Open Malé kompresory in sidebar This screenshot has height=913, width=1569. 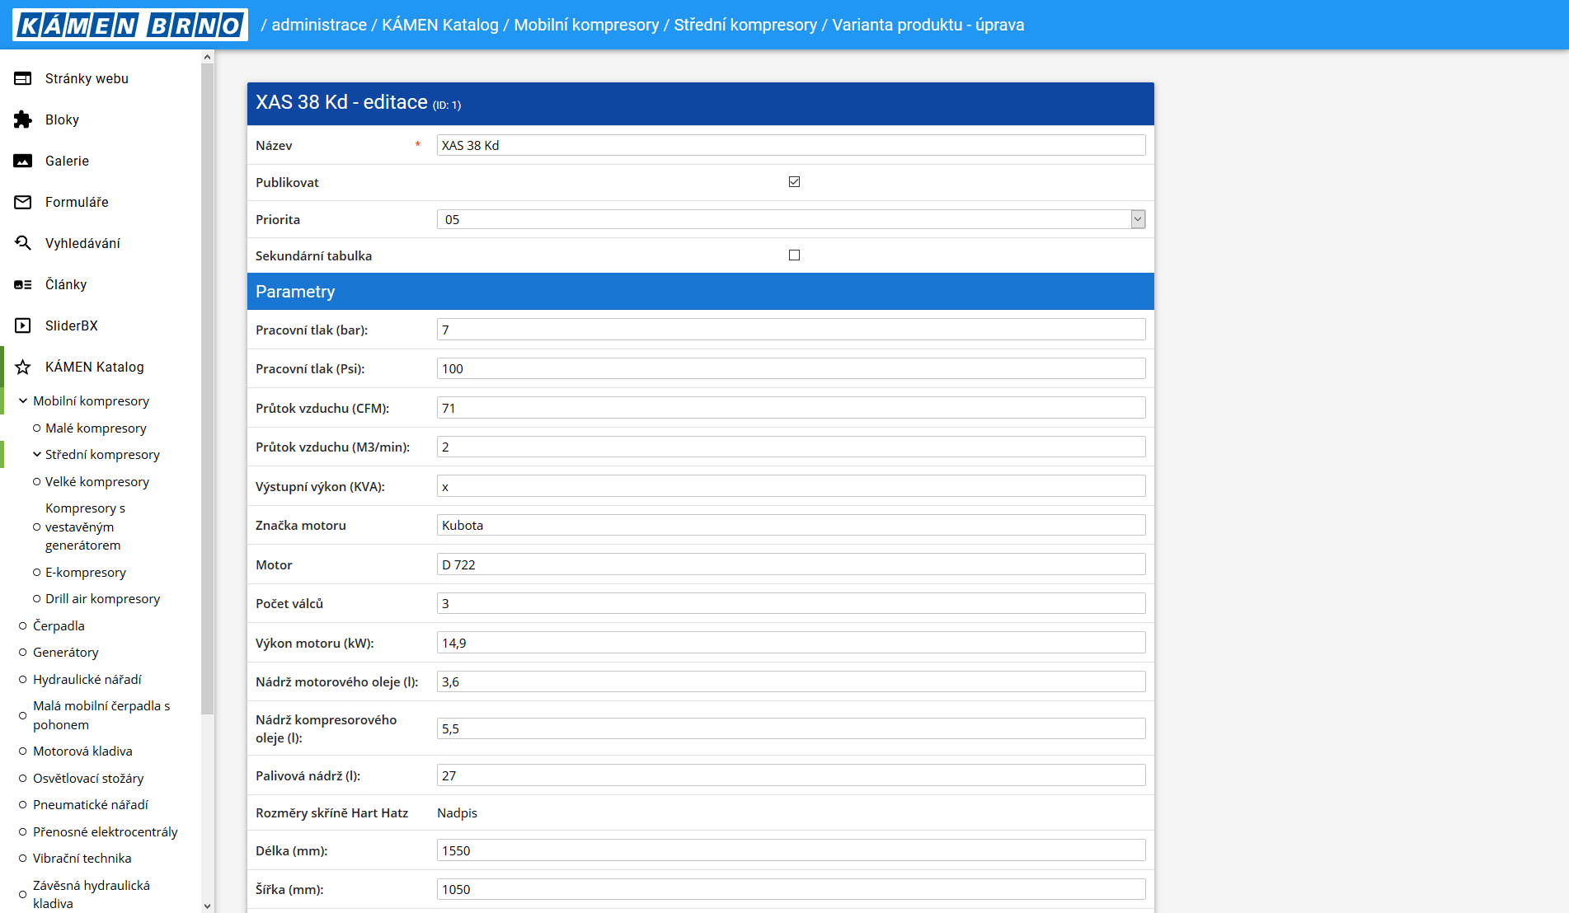point(96,428)
